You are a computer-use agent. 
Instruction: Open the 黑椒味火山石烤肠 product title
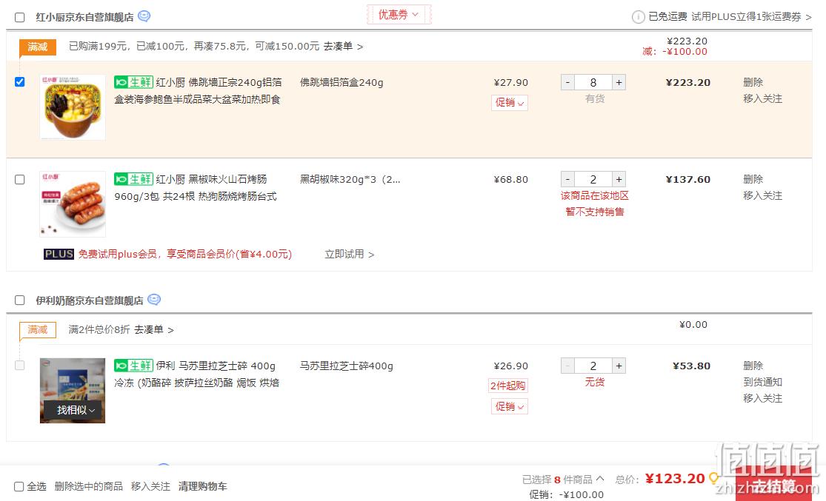click(196, 187)
